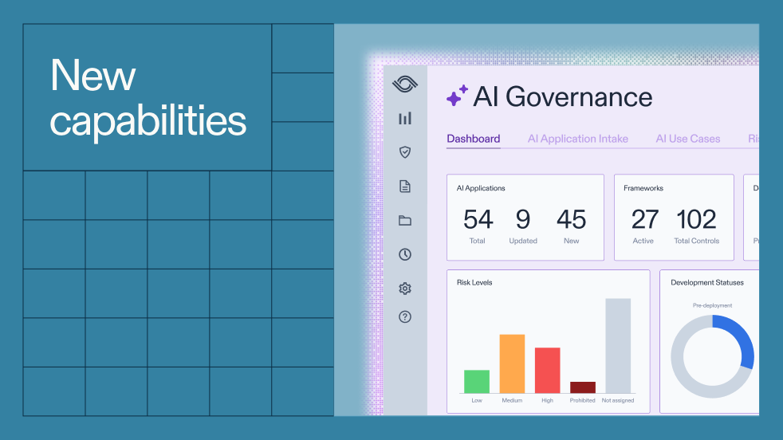Click the 45 New applications value
783x440 pixels.
[x=571, y=220]
